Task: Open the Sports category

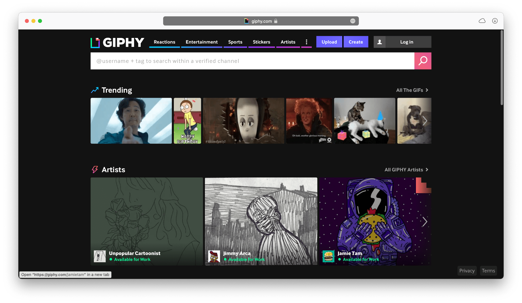Action: pyautogui.click(x=235, y=42)
